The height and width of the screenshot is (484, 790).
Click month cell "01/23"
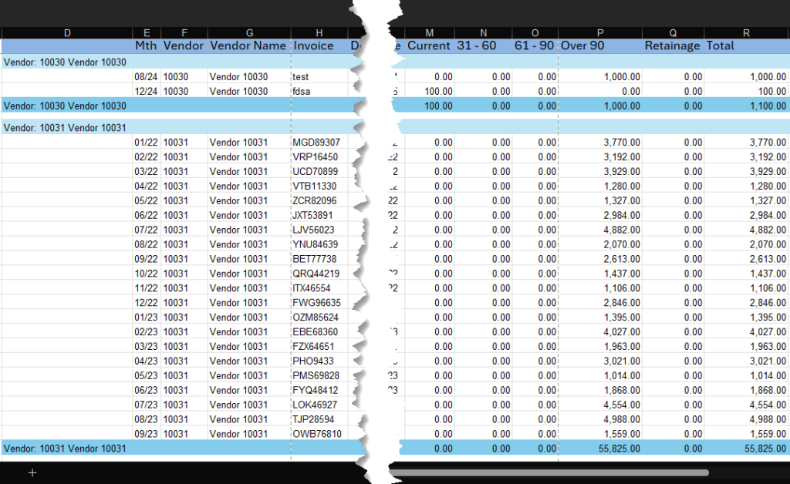tap(146, 318)
